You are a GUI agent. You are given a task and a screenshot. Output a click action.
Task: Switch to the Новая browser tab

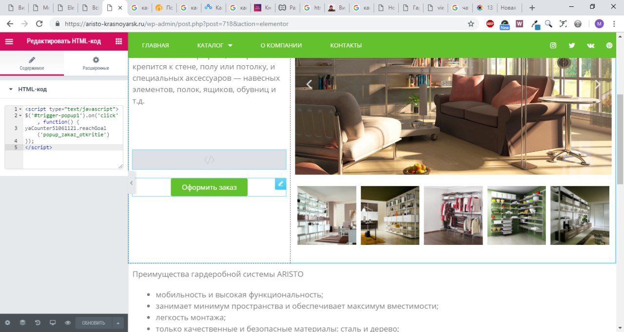tap(509, 8)
